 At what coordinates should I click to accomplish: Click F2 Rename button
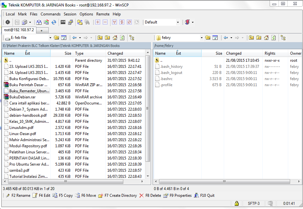coord(18,195)
